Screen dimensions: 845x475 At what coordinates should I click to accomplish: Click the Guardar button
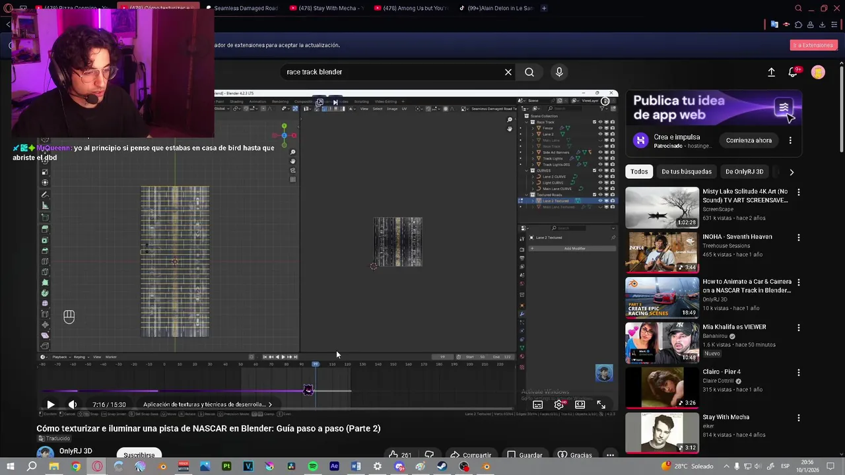(525, 454)
